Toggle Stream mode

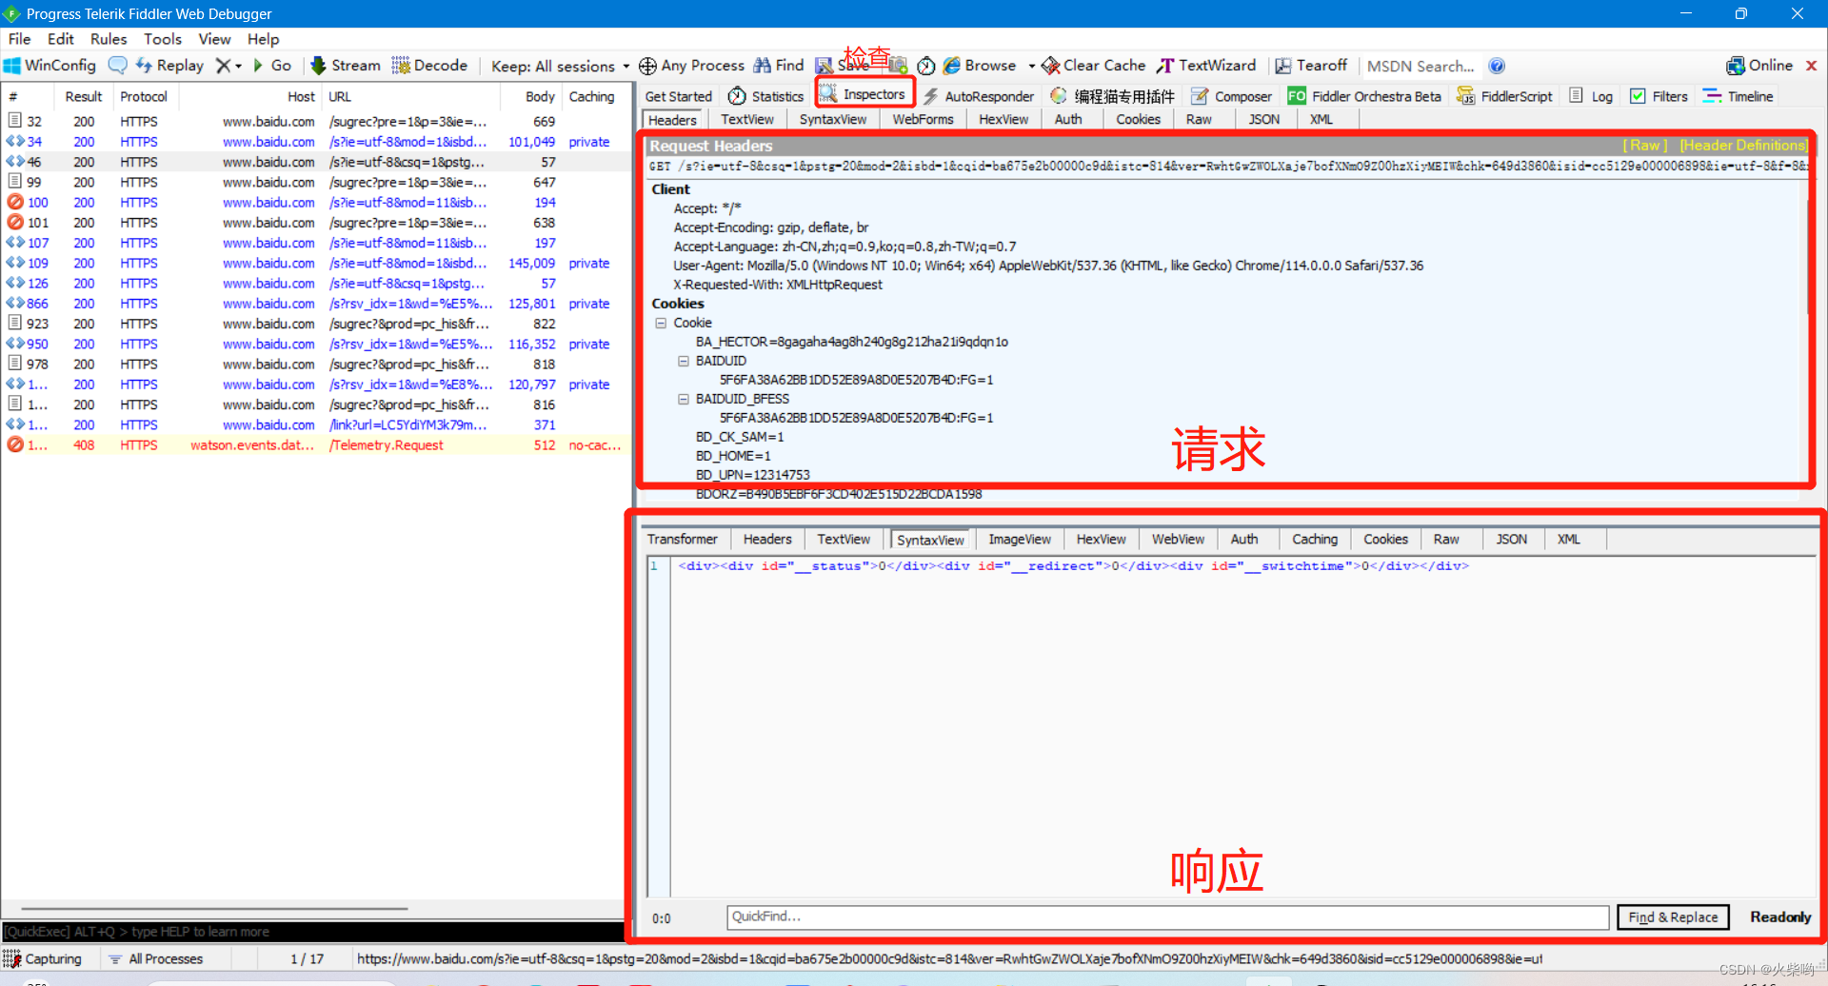346,66
